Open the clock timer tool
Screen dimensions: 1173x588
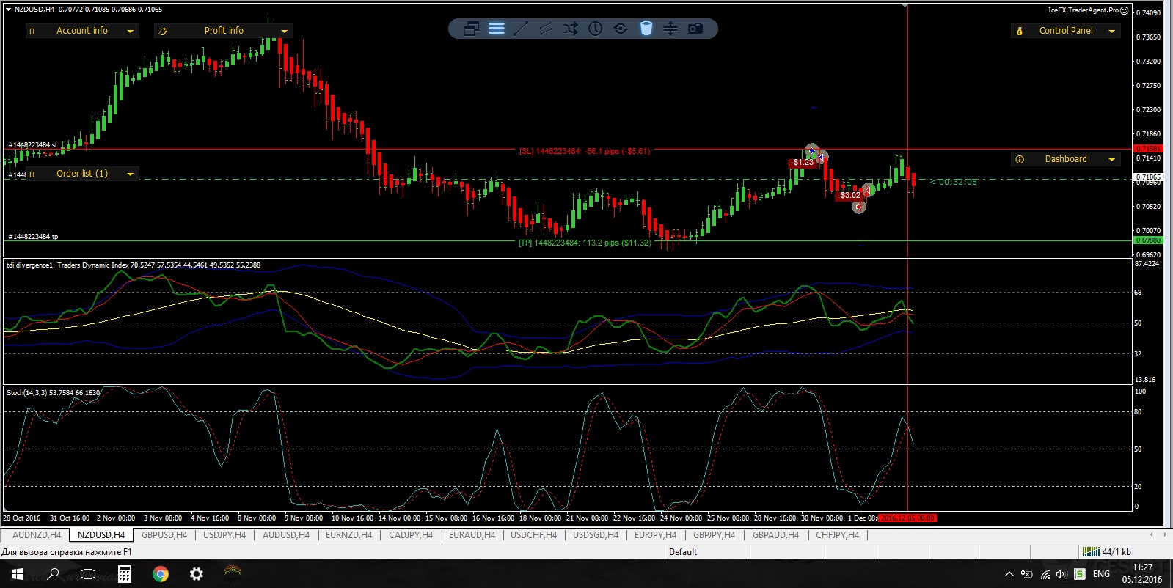596,29
